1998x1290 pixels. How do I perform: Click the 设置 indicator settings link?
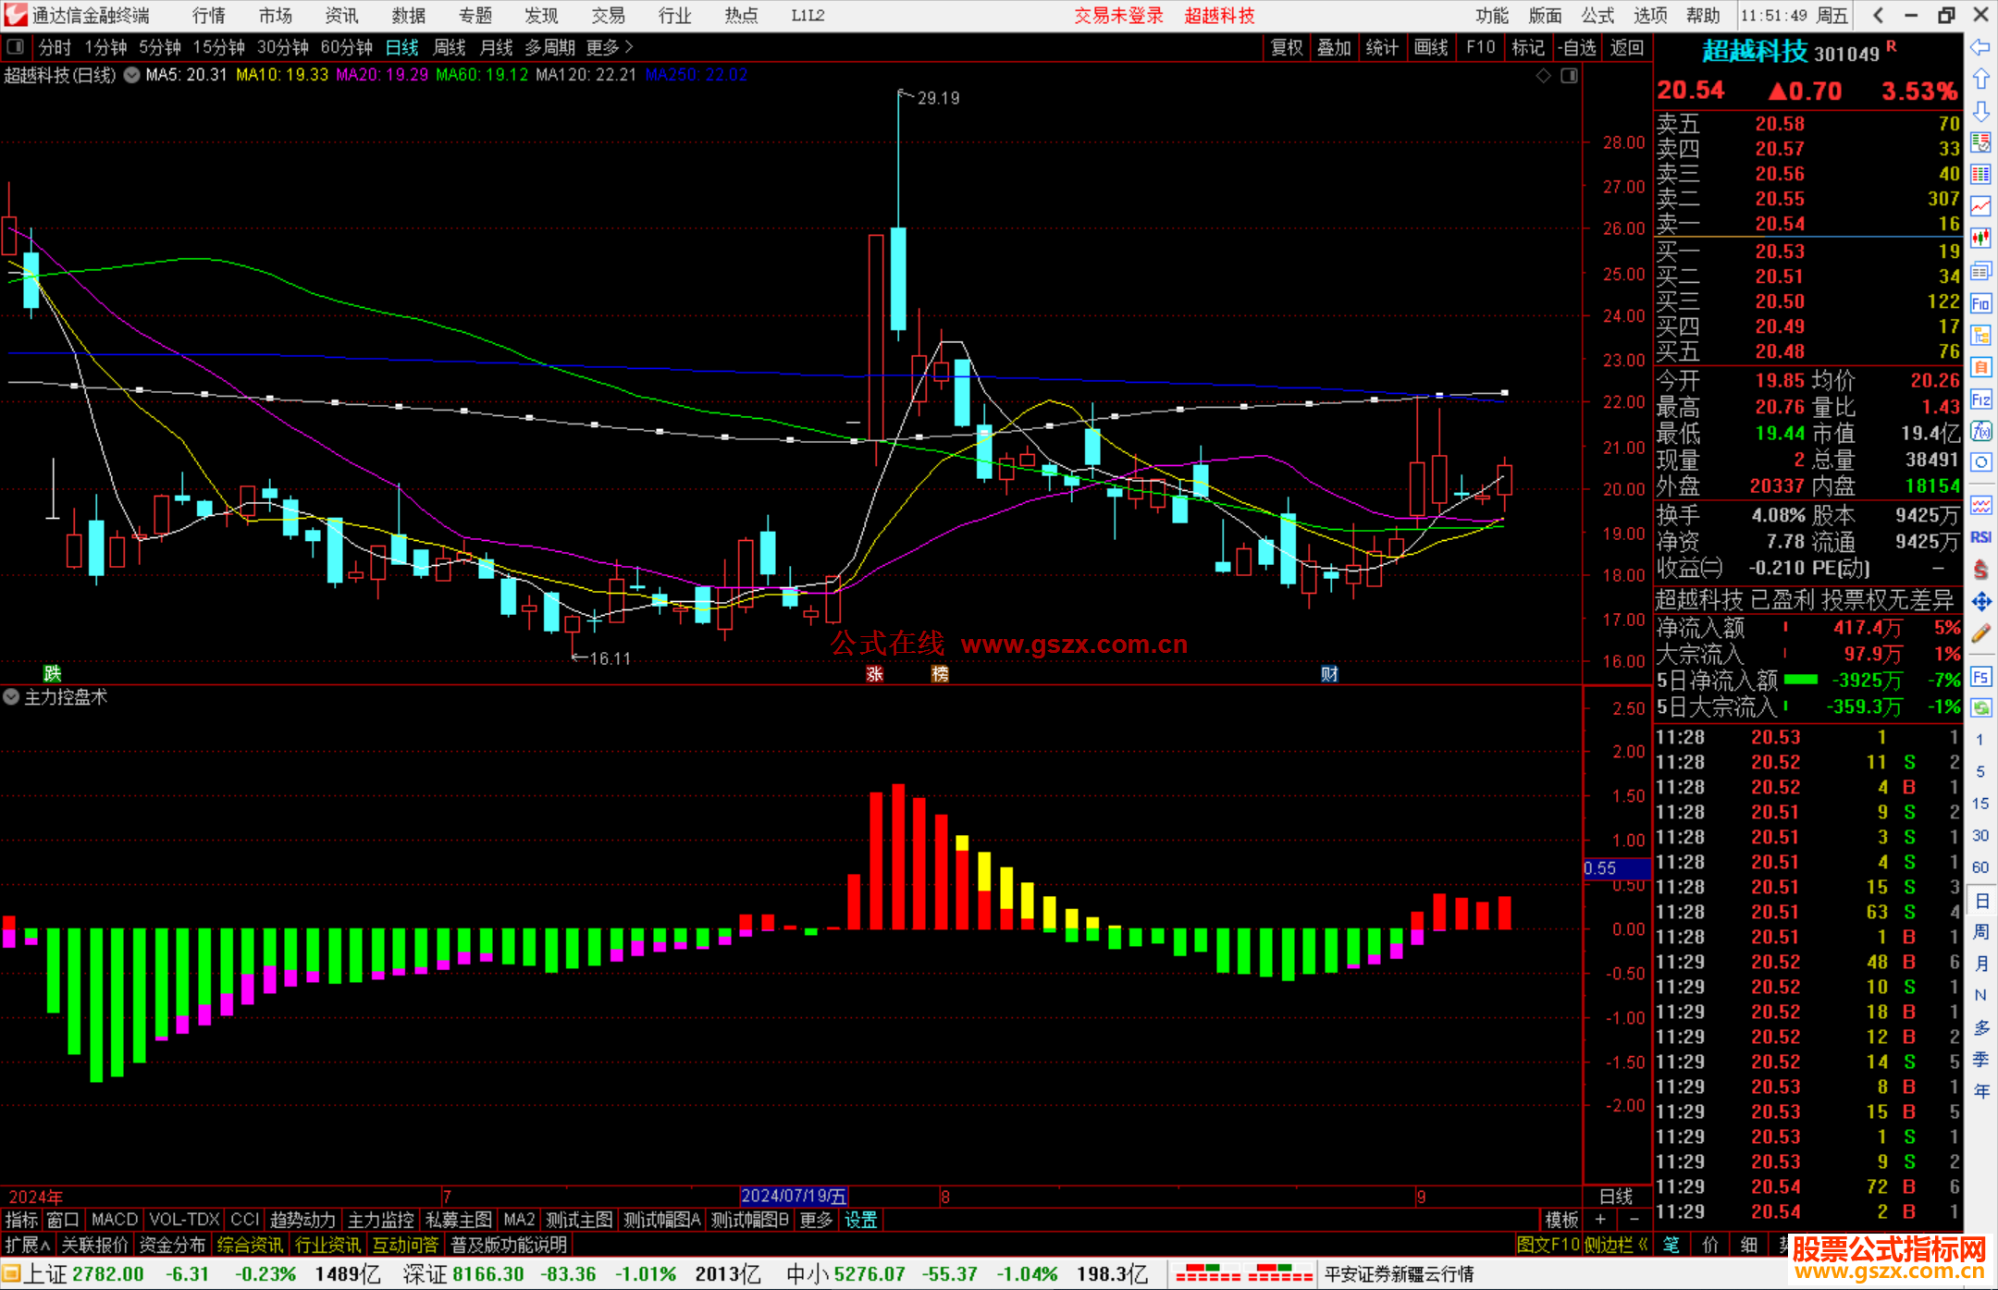click(x=860, y=1220)
